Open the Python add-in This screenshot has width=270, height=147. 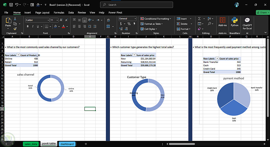[x=234, y=22]
